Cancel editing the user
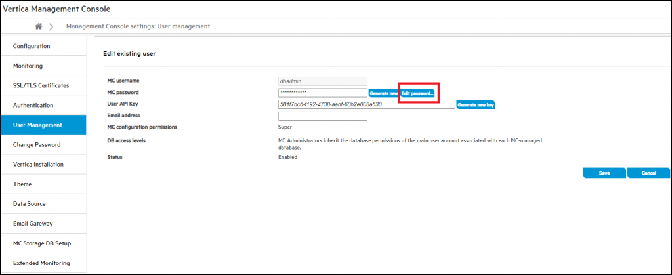672x275 pixels. click(x=648, y=173)
